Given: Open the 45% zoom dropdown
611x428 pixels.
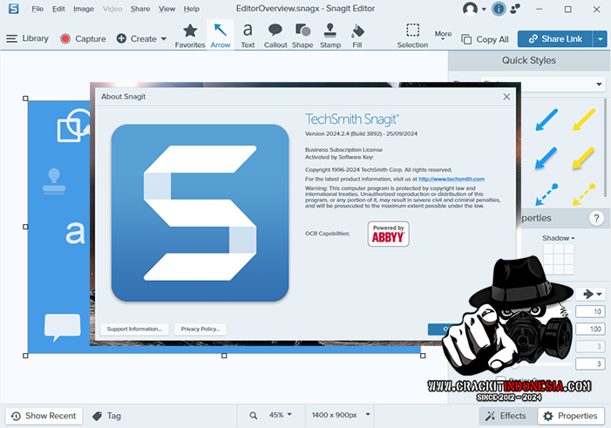Looking at the screenshot, I should coord(280,416).
